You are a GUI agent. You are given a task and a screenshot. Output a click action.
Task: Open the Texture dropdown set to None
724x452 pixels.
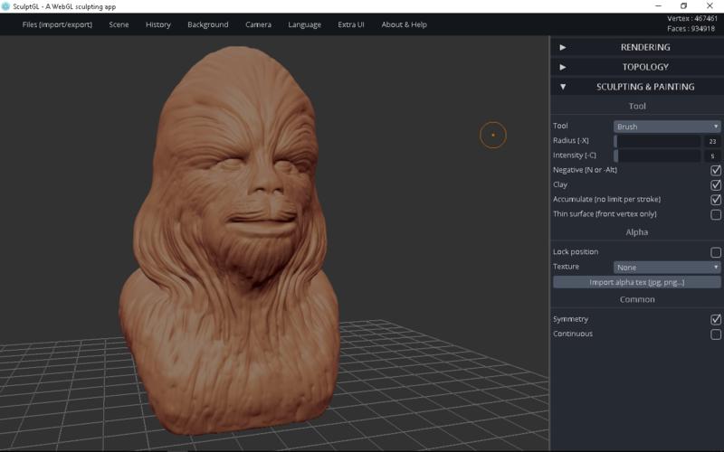667,268
